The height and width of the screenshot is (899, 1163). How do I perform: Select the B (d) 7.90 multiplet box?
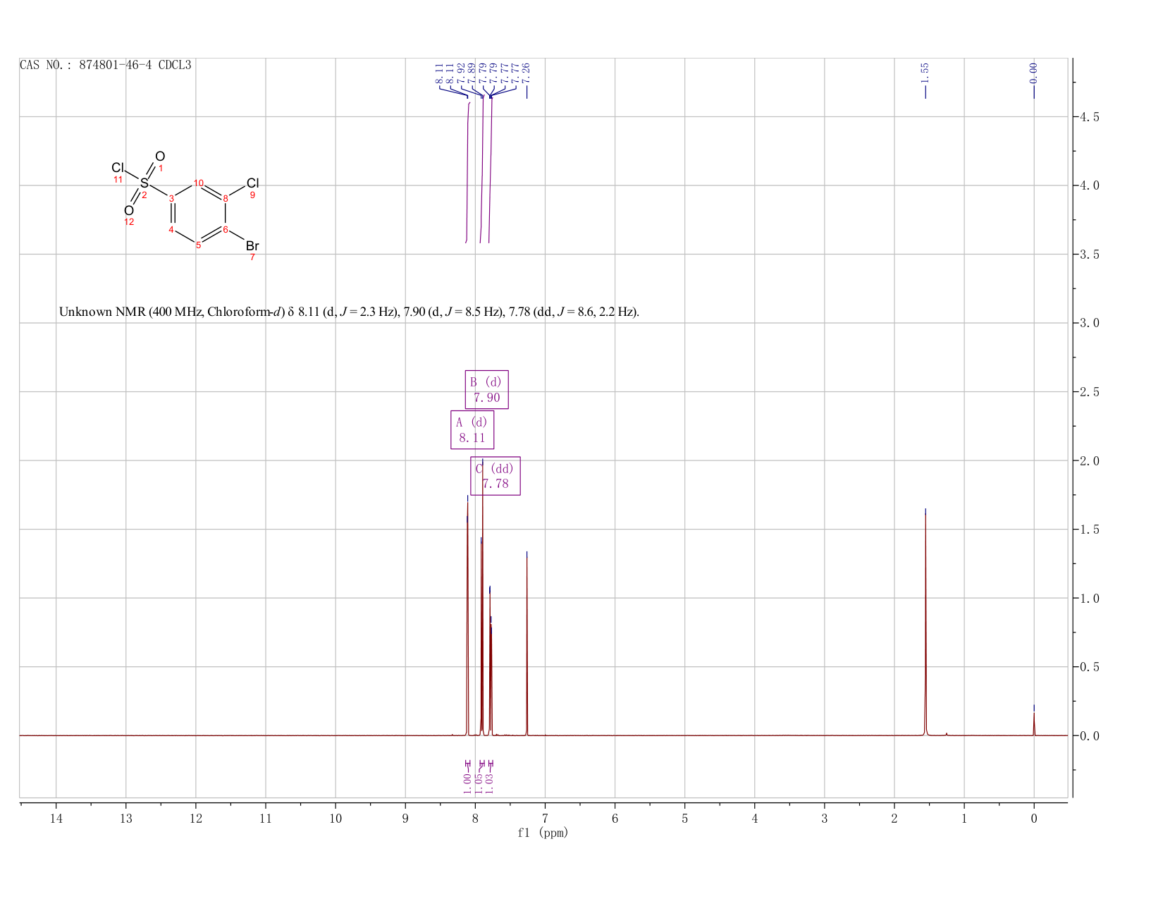(486, 389)
